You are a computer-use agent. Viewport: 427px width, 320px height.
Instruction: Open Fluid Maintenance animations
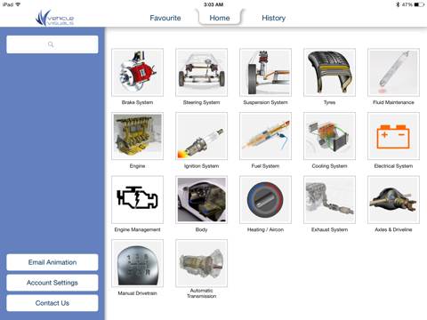tap(393, 73)
